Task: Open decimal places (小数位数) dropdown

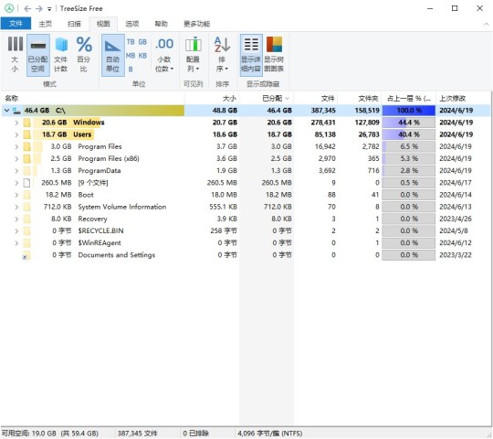Action: tap(164, 55)
